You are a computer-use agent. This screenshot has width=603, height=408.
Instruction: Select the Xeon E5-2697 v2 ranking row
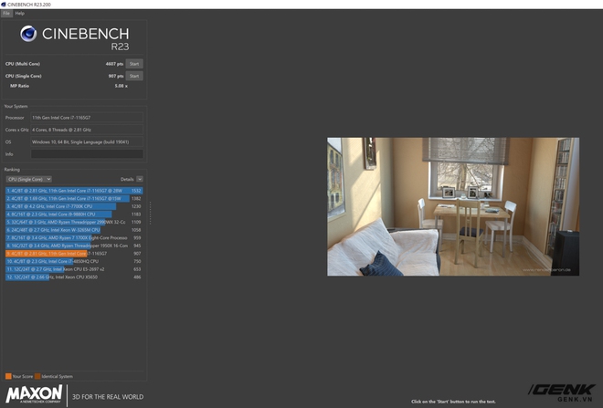(74, 269)
